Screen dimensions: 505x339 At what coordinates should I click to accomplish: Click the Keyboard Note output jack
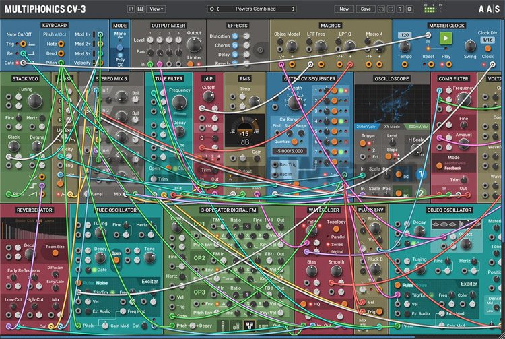coord(61,44)
